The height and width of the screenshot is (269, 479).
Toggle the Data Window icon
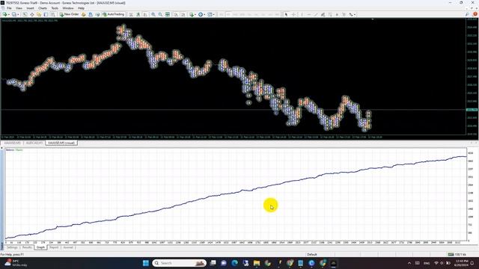31,14
